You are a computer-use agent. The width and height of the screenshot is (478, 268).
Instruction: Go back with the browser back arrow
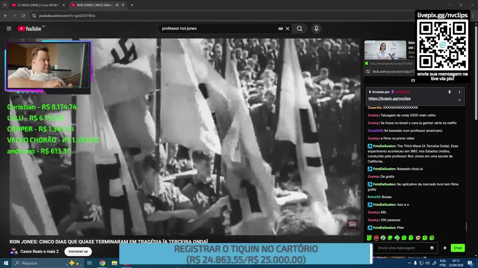click(x=5, y=16)
